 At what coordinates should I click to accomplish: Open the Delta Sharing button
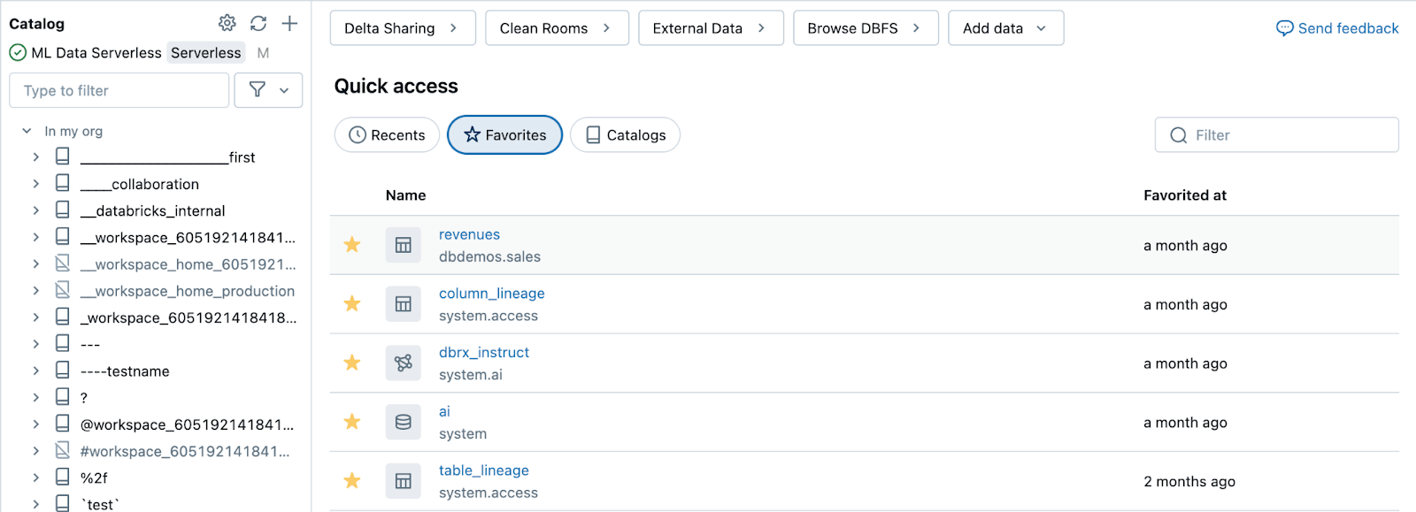402,28
